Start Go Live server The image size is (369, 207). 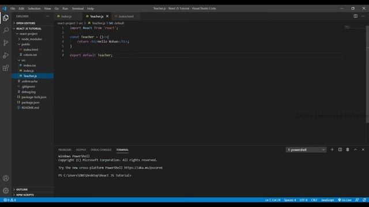(345, 200)
